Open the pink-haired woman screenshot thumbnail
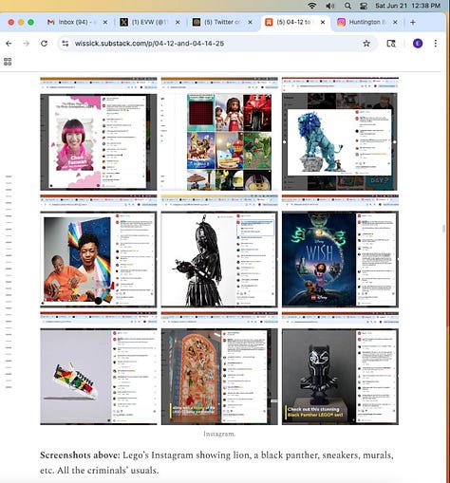 99,134
